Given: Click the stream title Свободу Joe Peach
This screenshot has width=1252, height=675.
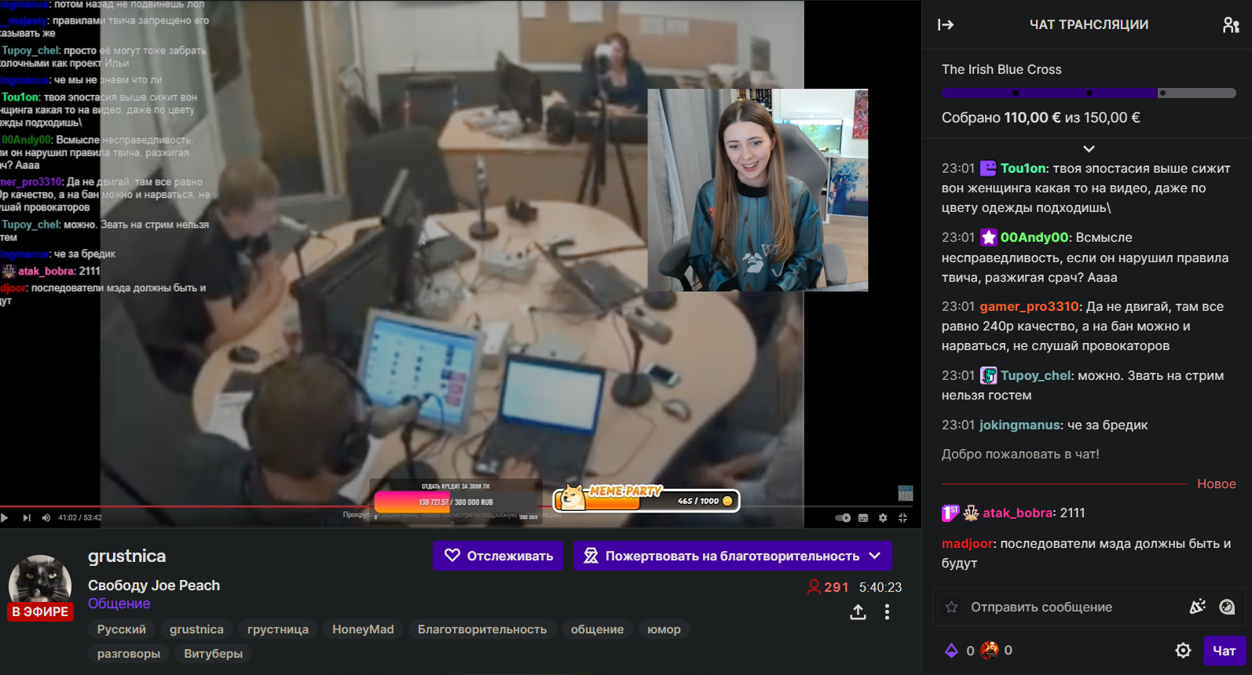Looking at the screenshot, I should pyautogui.click(x=154, y=586).
